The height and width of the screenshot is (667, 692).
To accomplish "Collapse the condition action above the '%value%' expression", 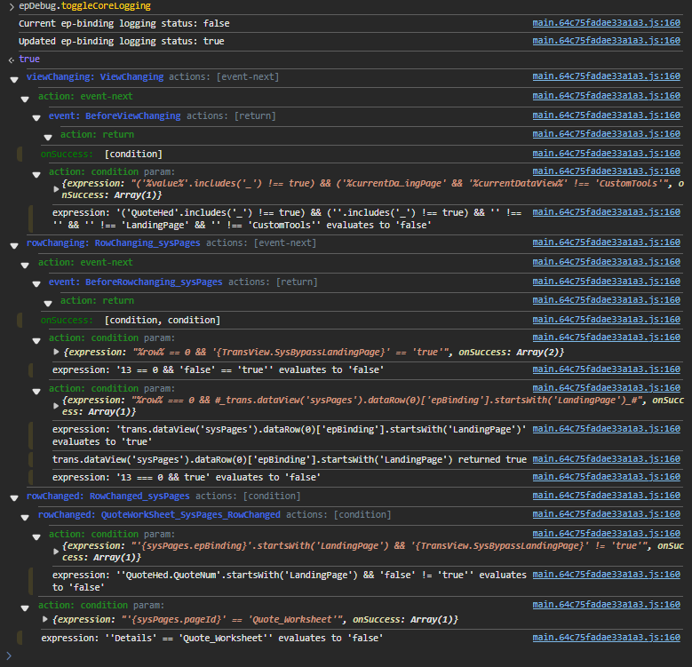I will pyautogui.click(x=36, y=175).
